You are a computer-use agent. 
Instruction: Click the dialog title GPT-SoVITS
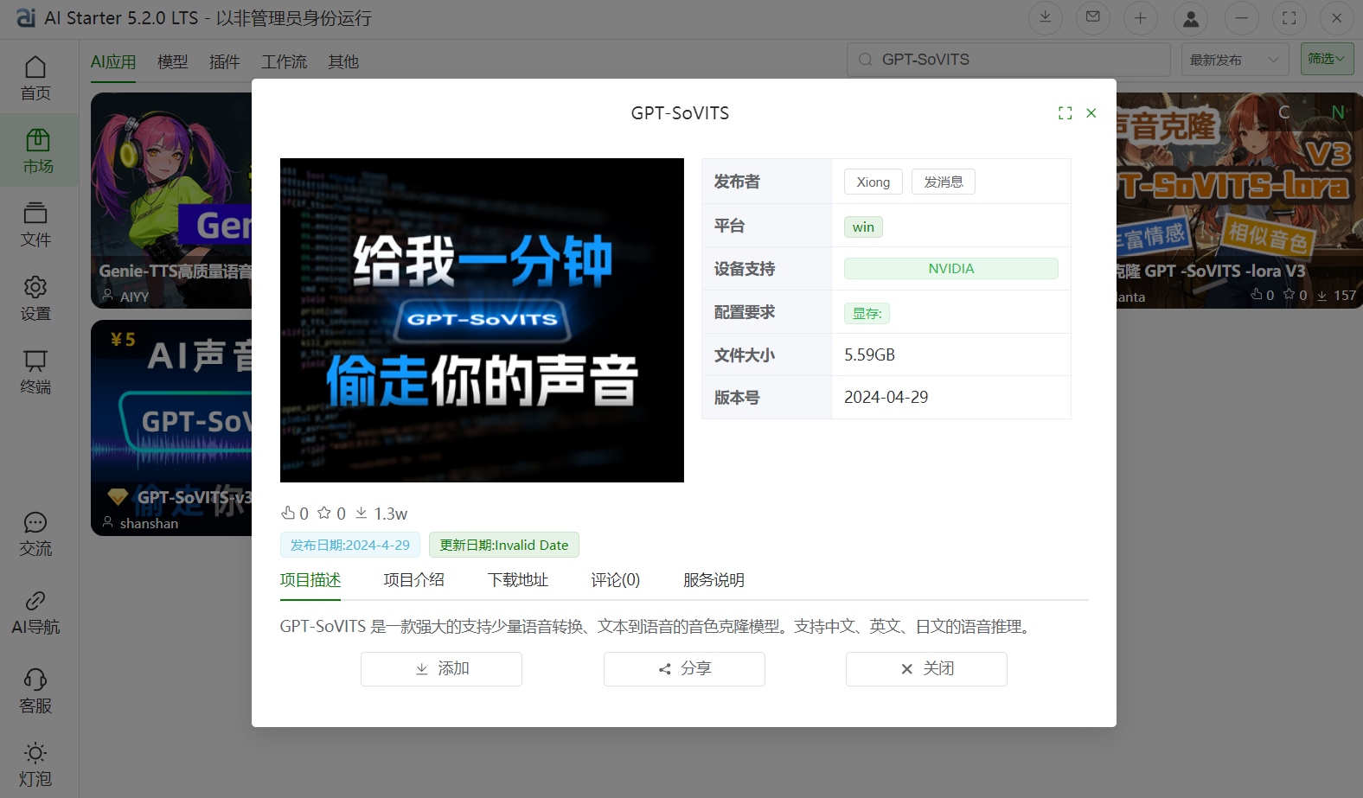pos(680,113)
